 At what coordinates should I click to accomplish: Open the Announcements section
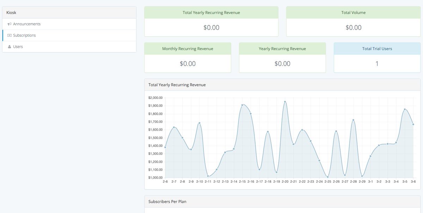[x=69, y=24]
